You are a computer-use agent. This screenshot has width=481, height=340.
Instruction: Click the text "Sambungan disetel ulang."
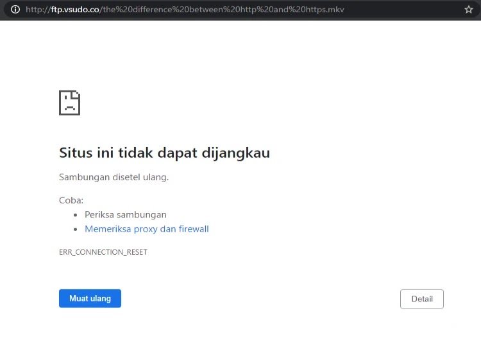coord(114,177)
